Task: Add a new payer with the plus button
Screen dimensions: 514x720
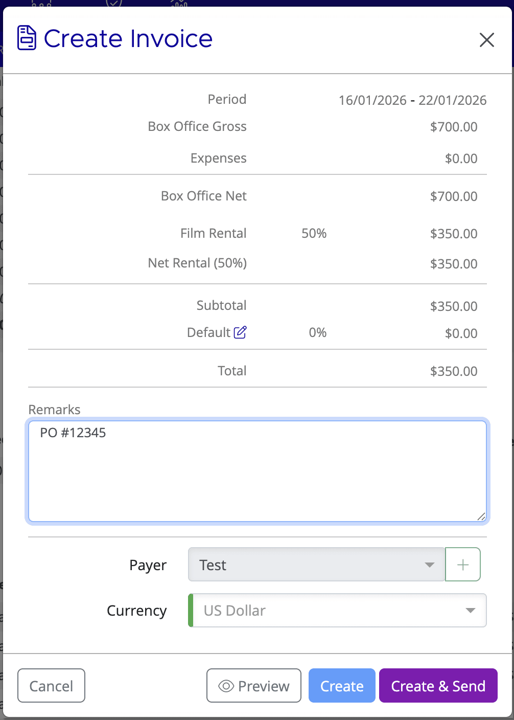Action: 463,564
